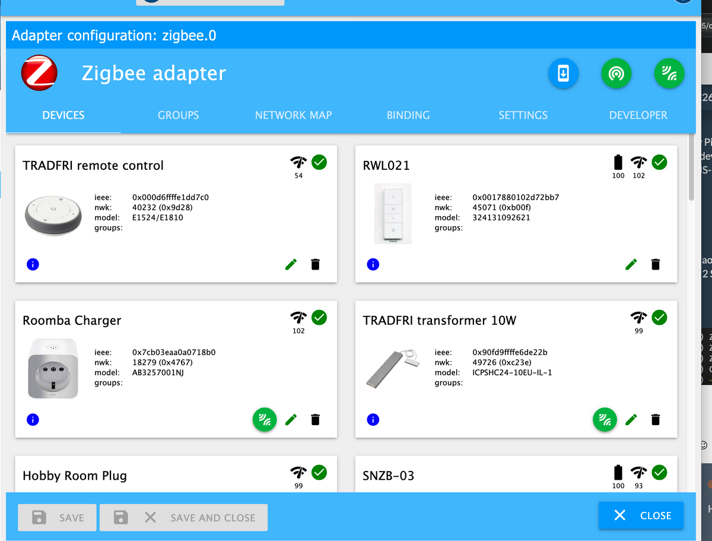
Task: Open info for RWL021 device
Action: [373, 264]
